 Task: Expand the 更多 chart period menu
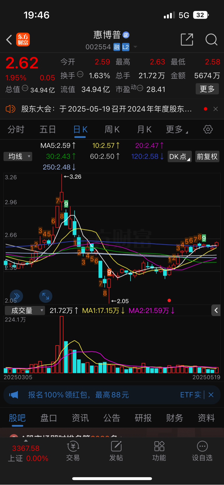tap(177, 129)
